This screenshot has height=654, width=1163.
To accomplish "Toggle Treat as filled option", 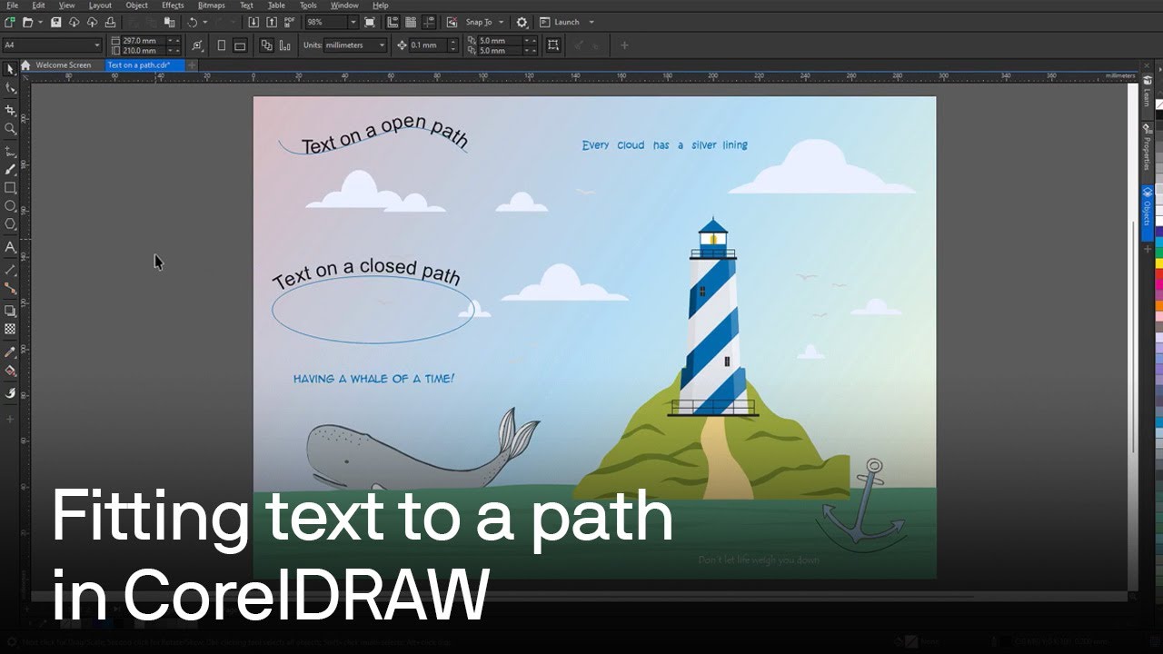I will (553, 45).
